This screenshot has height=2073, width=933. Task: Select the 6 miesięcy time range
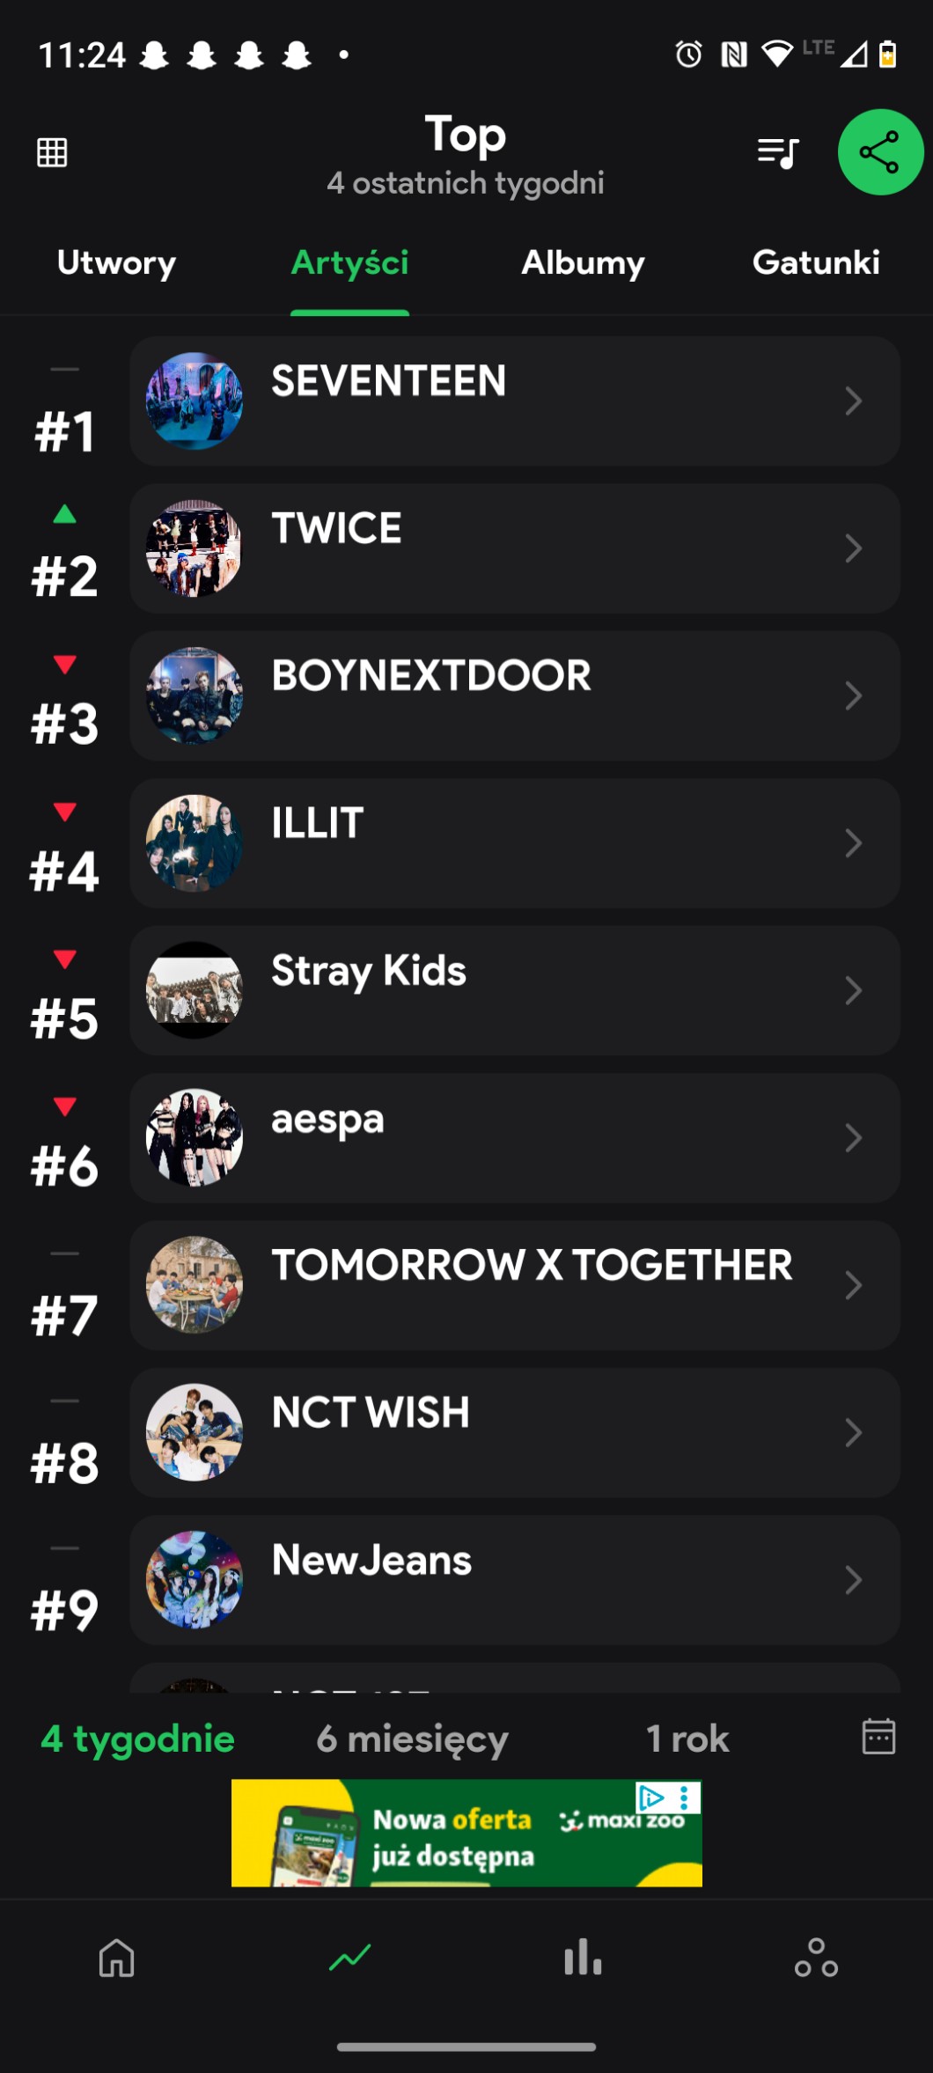pyautogui.click(x=412, y=1739)
